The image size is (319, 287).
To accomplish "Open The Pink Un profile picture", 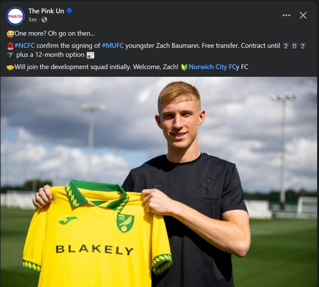I will pyautogui.click(x=15, y=16).
